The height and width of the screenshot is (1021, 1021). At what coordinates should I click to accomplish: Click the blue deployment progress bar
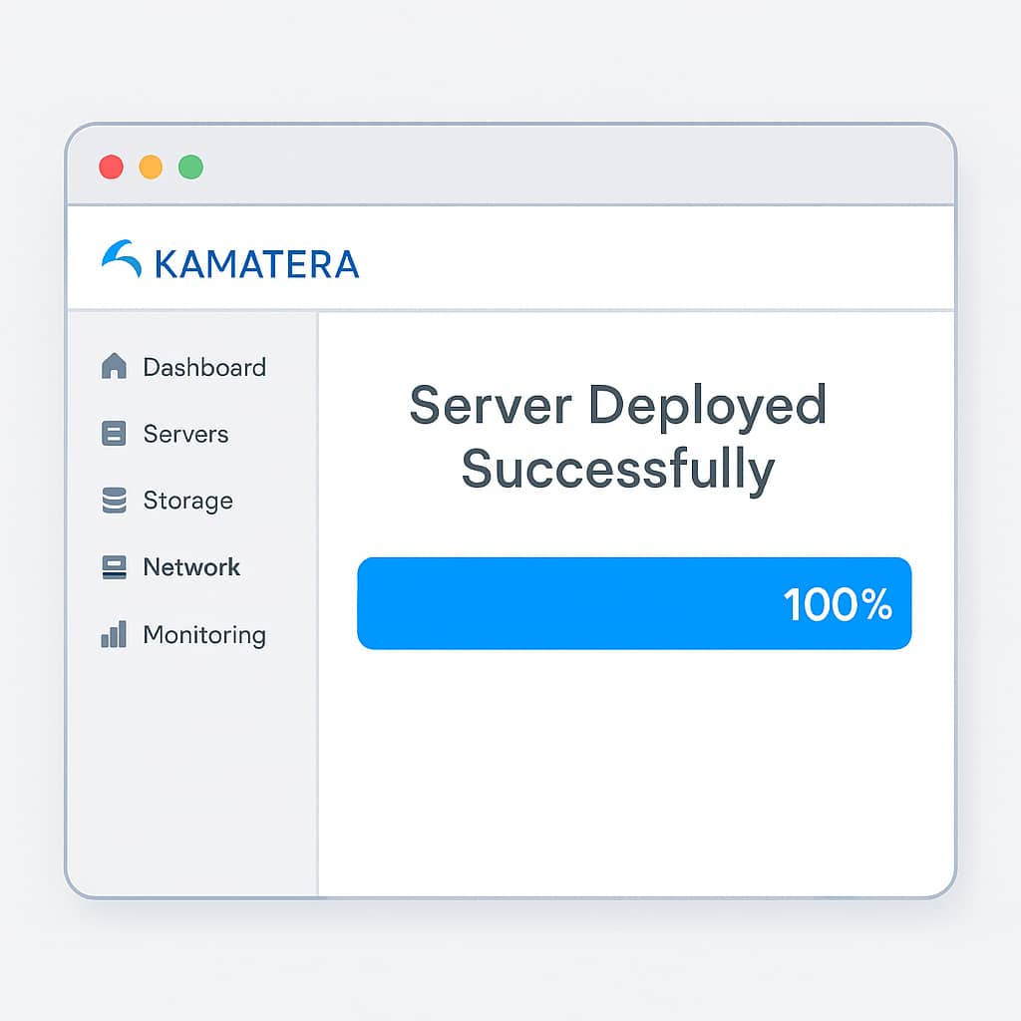[x=634, y=603]
